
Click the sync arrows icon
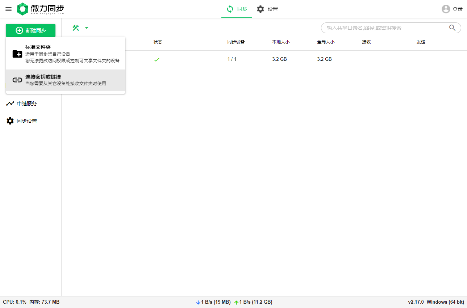230,9
